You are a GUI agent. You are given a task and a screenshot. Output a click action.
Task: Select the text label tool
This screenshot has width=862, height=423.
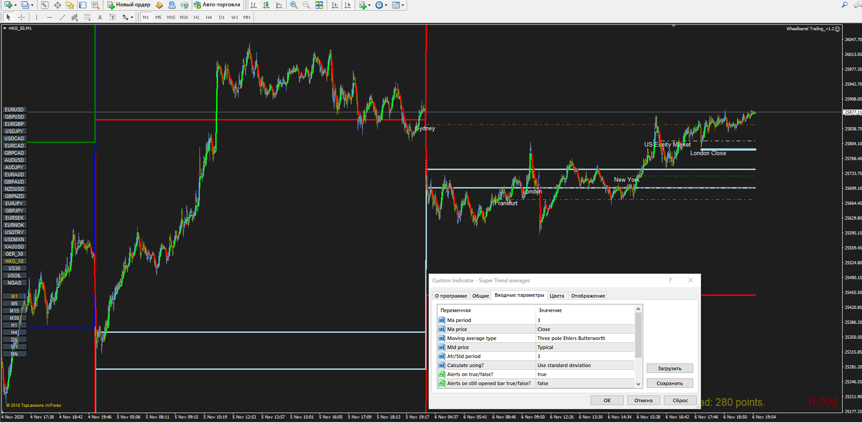click(x=112, y=17)
